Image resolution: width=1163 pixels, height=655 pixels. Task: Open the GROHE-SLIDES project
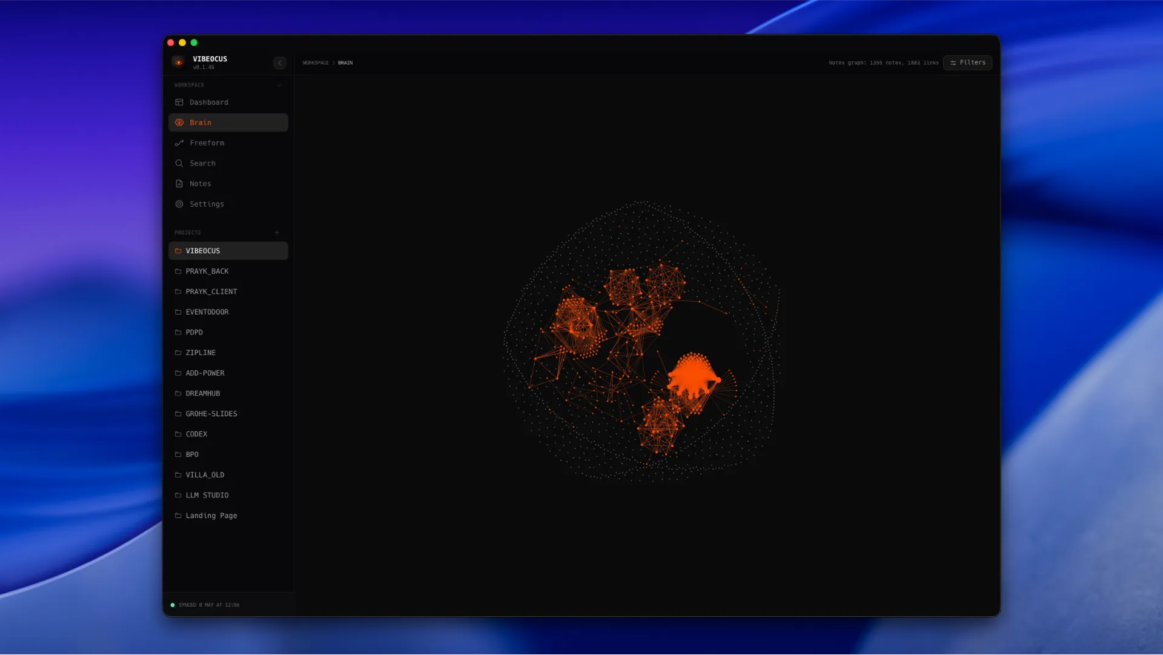pos(228,414)
